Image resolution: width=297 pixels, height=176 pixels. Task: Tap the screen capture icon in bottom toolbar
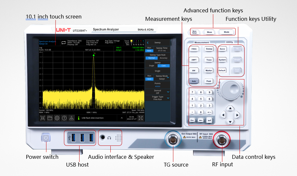43,118
